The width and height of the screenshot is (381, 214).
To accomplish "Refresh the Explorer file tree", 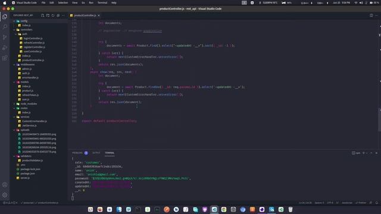I will (x=53, y=15).
